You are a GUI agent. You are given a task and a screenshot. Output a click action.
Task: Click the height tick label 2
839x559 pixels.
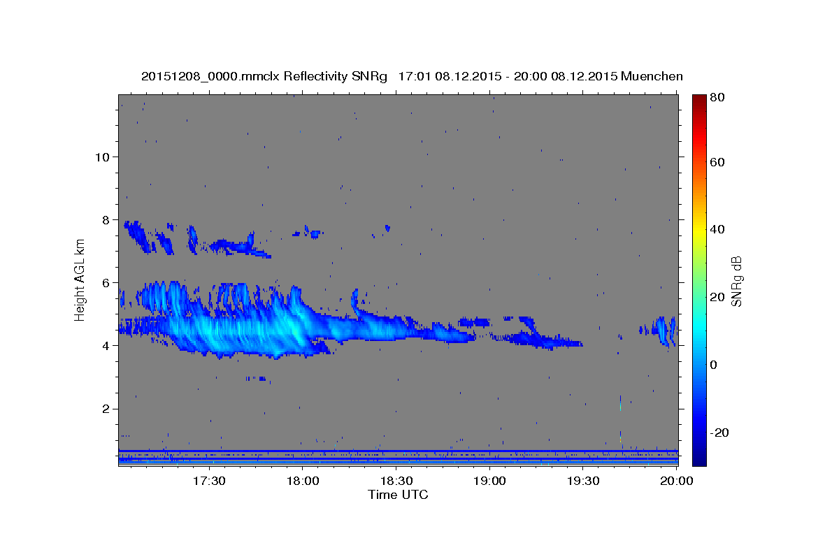106,409
